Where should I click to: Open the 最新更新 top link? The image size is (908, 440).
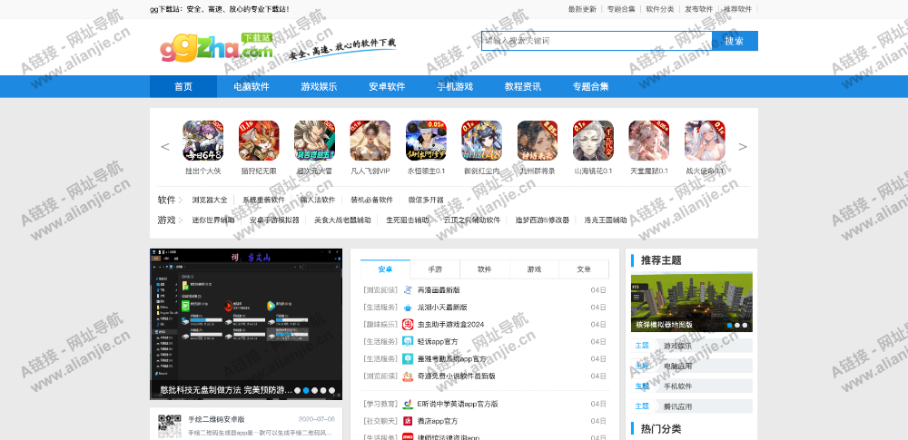pos(582,9)
